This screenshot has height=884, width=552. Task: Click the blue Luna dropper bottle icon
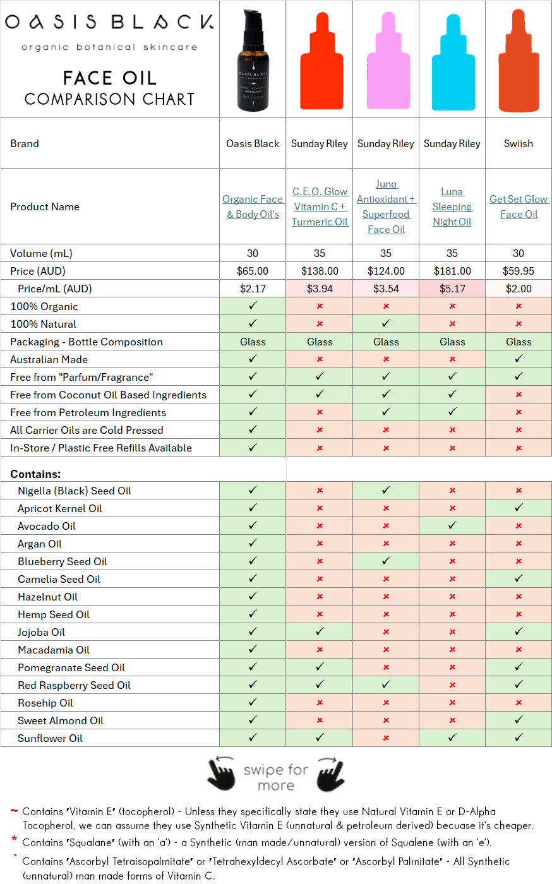pos(452,58)
